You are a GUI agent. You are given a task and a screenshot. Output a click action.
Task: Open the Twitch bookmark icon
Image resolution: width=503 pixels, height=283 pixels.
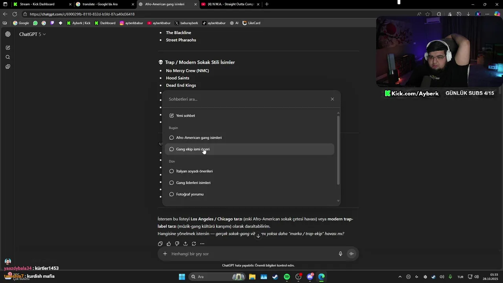click(x=52, y=23)
